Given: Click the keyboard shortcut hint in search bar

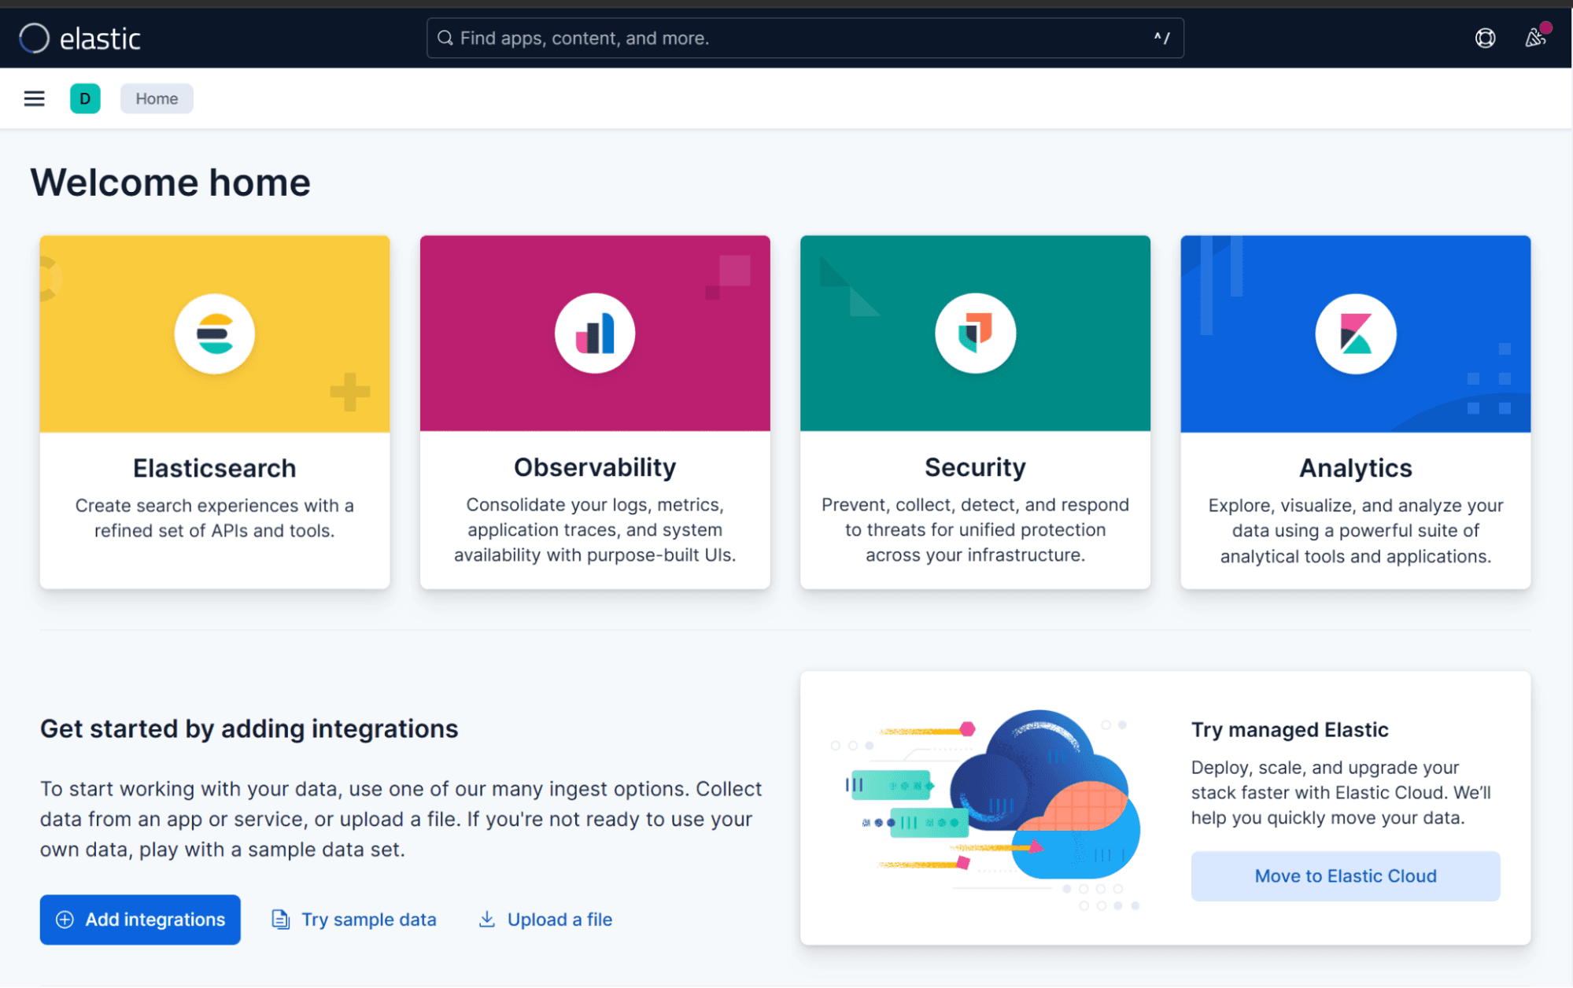Looking at the screenshot, I should coord(1161,38).
